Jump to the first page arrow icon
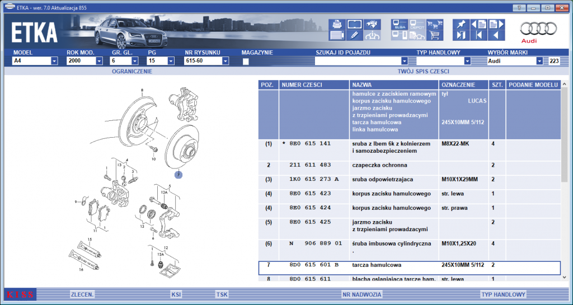 479,35
